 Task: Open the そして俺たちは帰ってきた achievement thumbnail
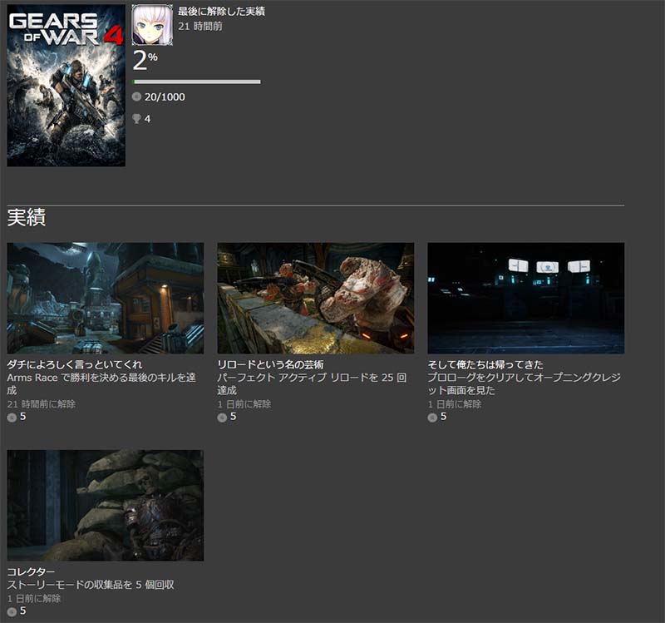526,299
